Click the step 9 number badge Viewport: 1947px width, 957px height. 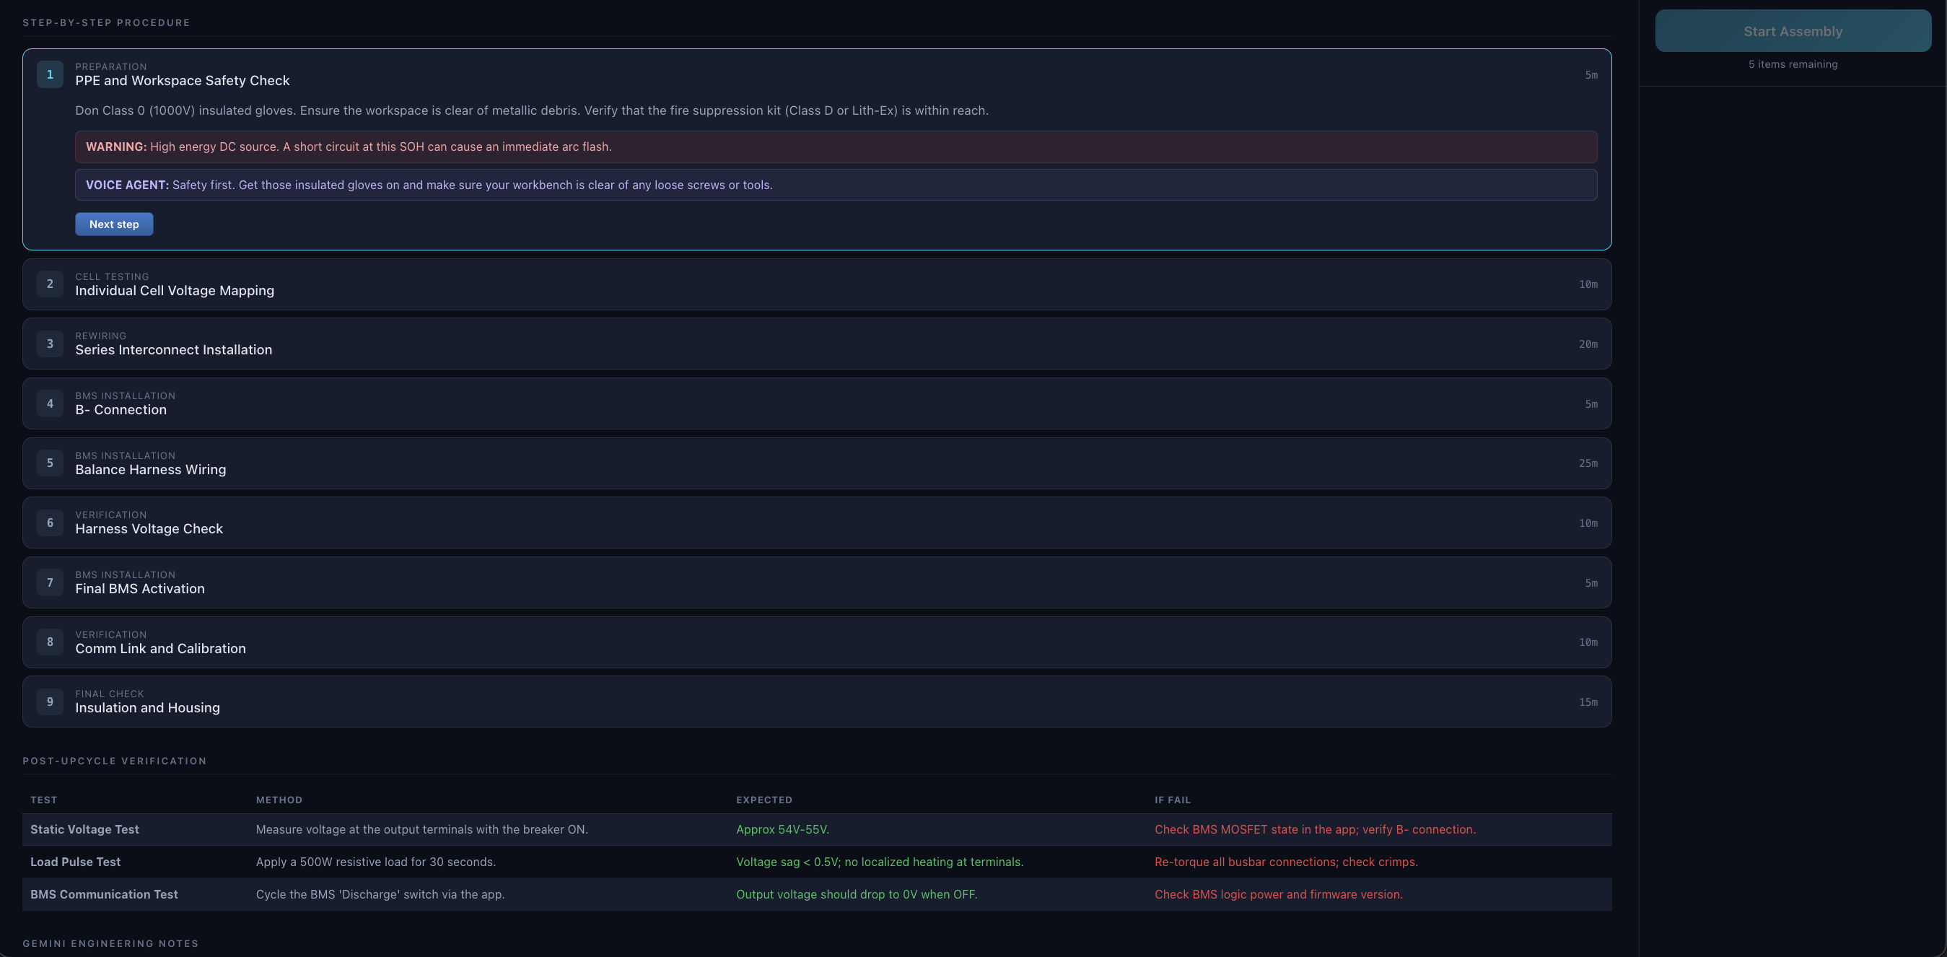(50, 702)
